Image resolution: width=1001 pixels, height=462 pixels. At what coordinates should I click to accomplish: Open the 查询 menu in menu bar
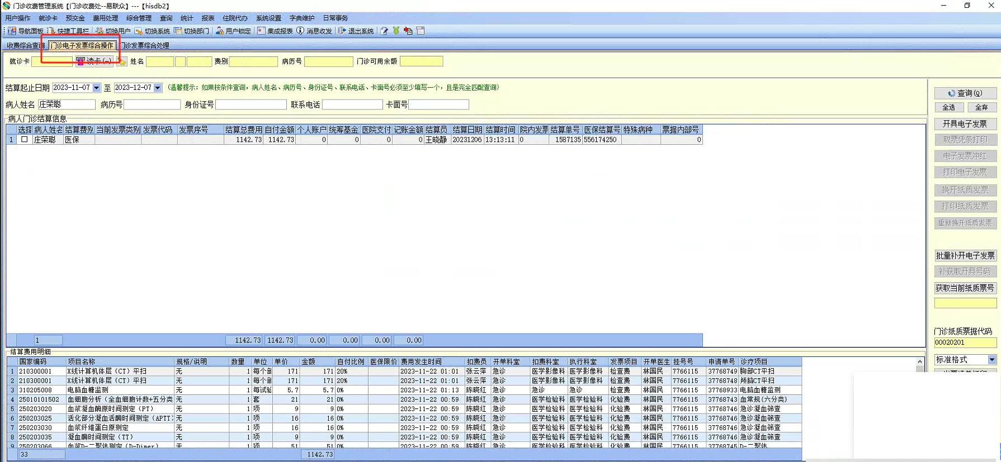(x=166, y=18)
